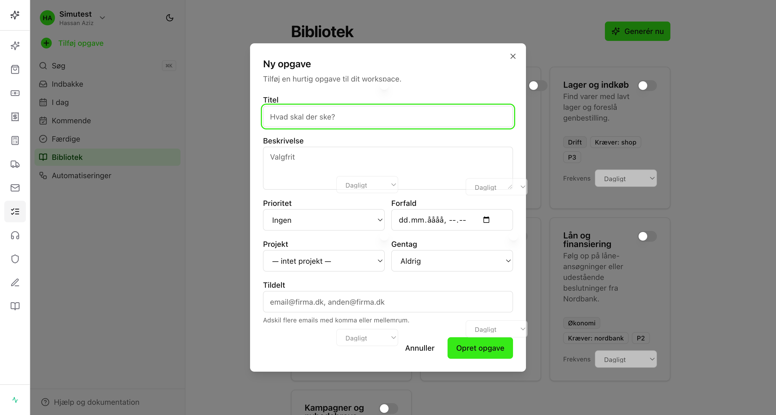The height and width of the screenshot is (415, 776).
Task: Click the Generér nu button
Action: coord(638,31)
